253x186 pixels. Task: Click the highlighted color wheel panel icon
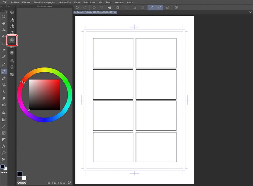tap(12, 40)
